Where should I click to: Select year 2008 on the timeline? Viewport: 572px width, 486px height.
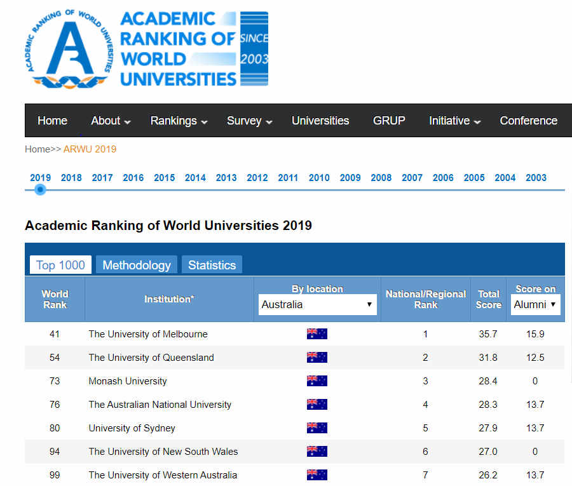(x=381, y=178)
